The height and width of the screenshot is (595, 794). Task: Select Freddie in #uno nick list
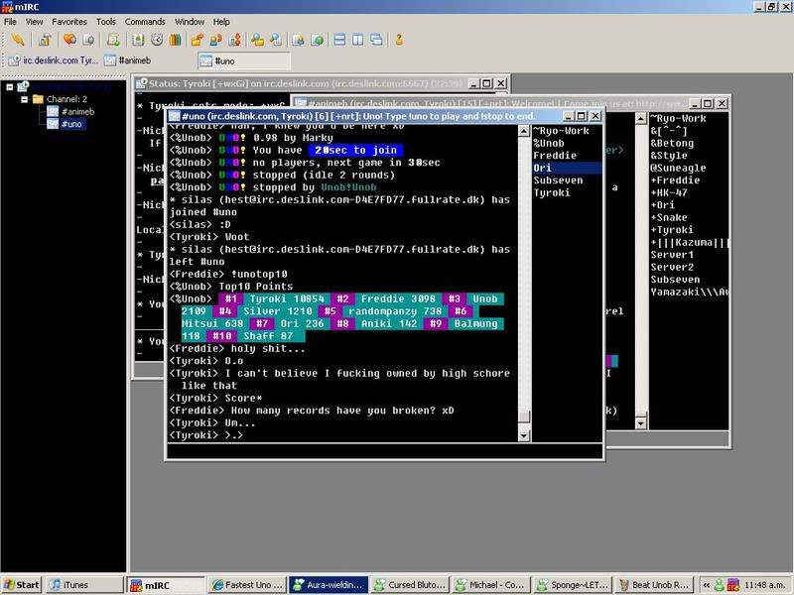555,156
